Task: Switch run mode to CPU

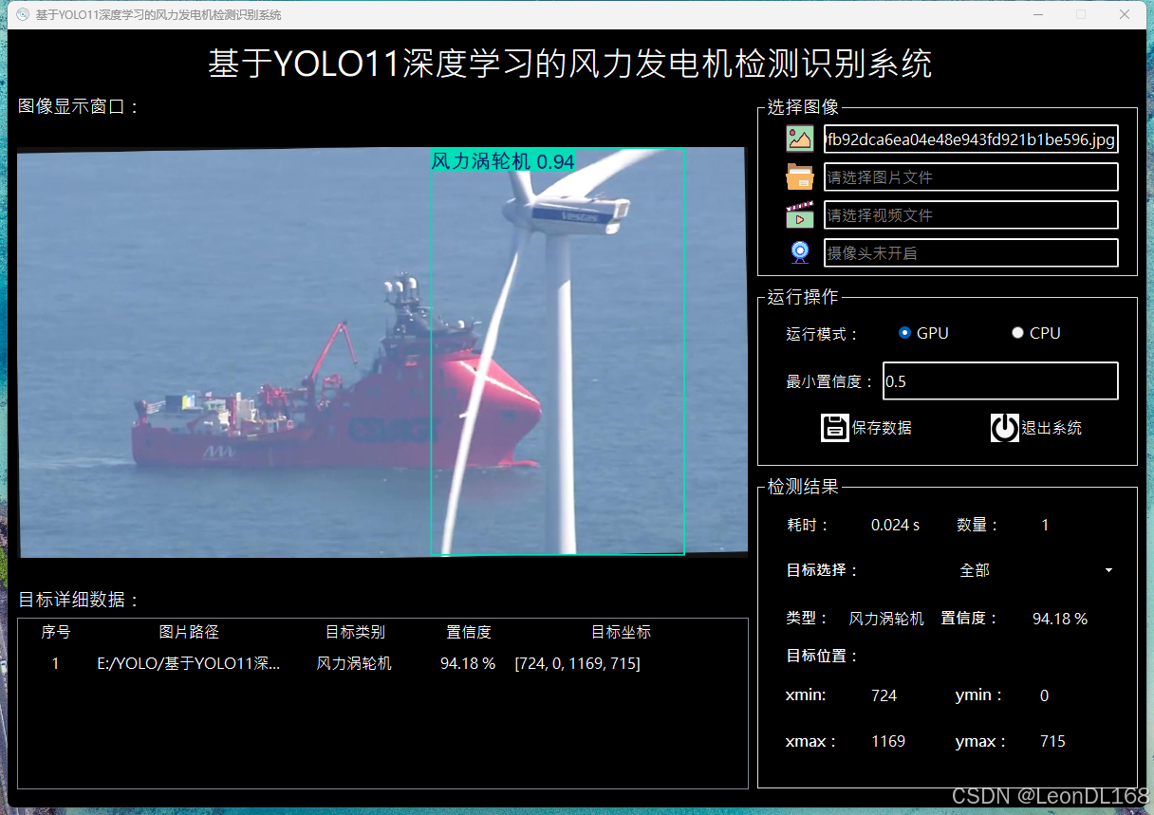Action: [x=1017, y=332]
